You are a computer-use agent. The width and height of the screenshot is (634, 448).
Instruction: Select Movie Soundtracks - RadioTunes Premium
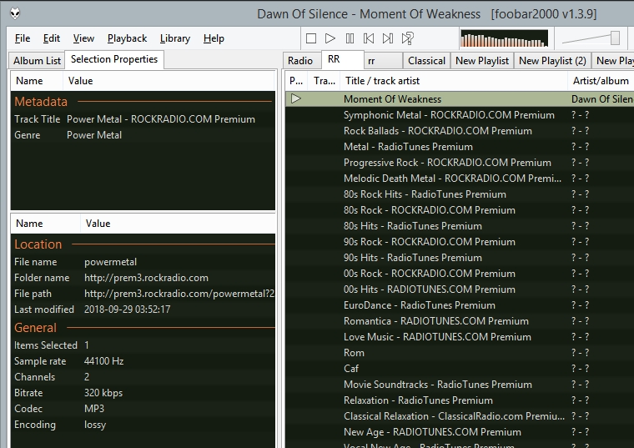coord(460,384)
